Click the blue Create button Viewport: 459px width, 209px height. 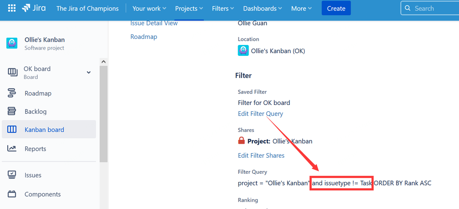point(336,8)
